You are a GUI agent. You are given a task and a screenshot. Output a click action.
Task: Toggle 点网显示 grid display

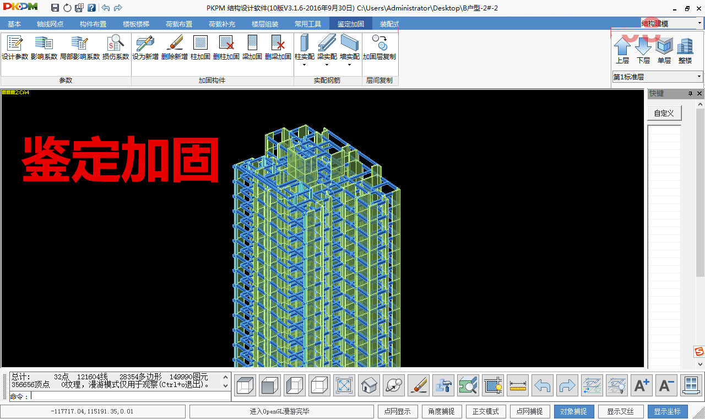(398, 411)
